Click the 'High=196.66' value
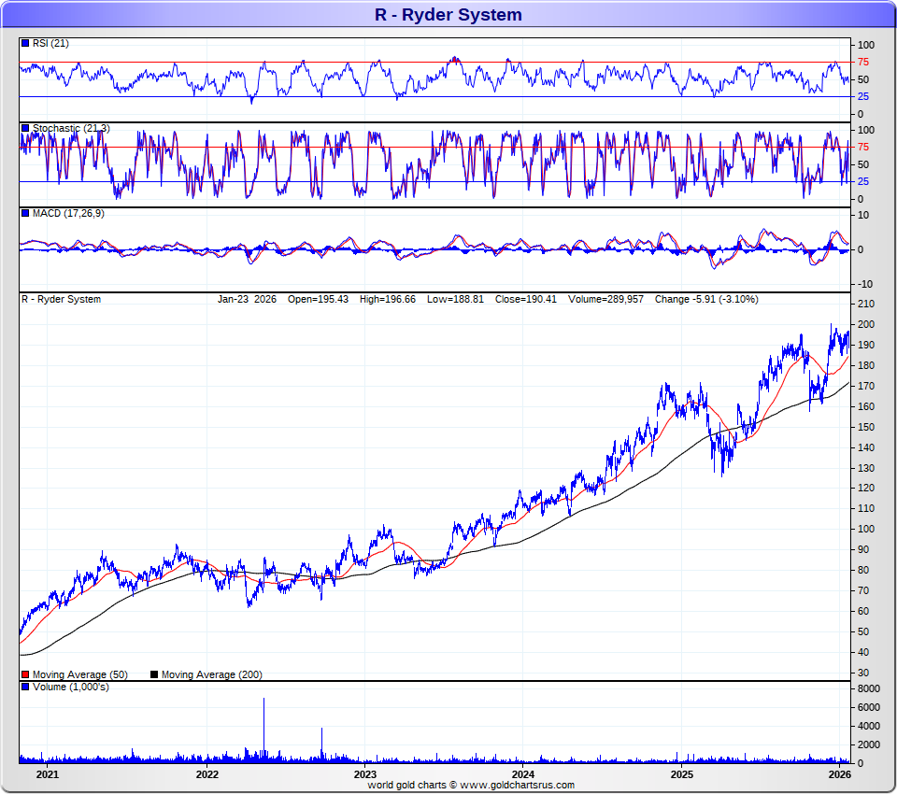 pos(388,299)
